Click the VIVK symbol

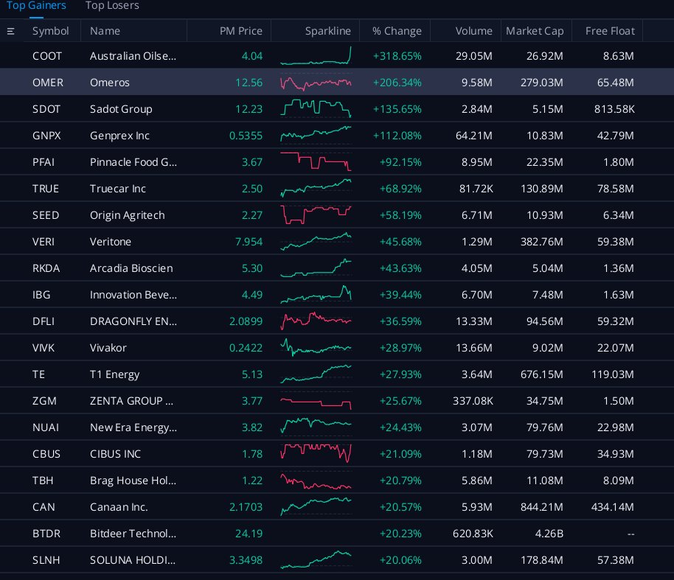tap(44, 348)
